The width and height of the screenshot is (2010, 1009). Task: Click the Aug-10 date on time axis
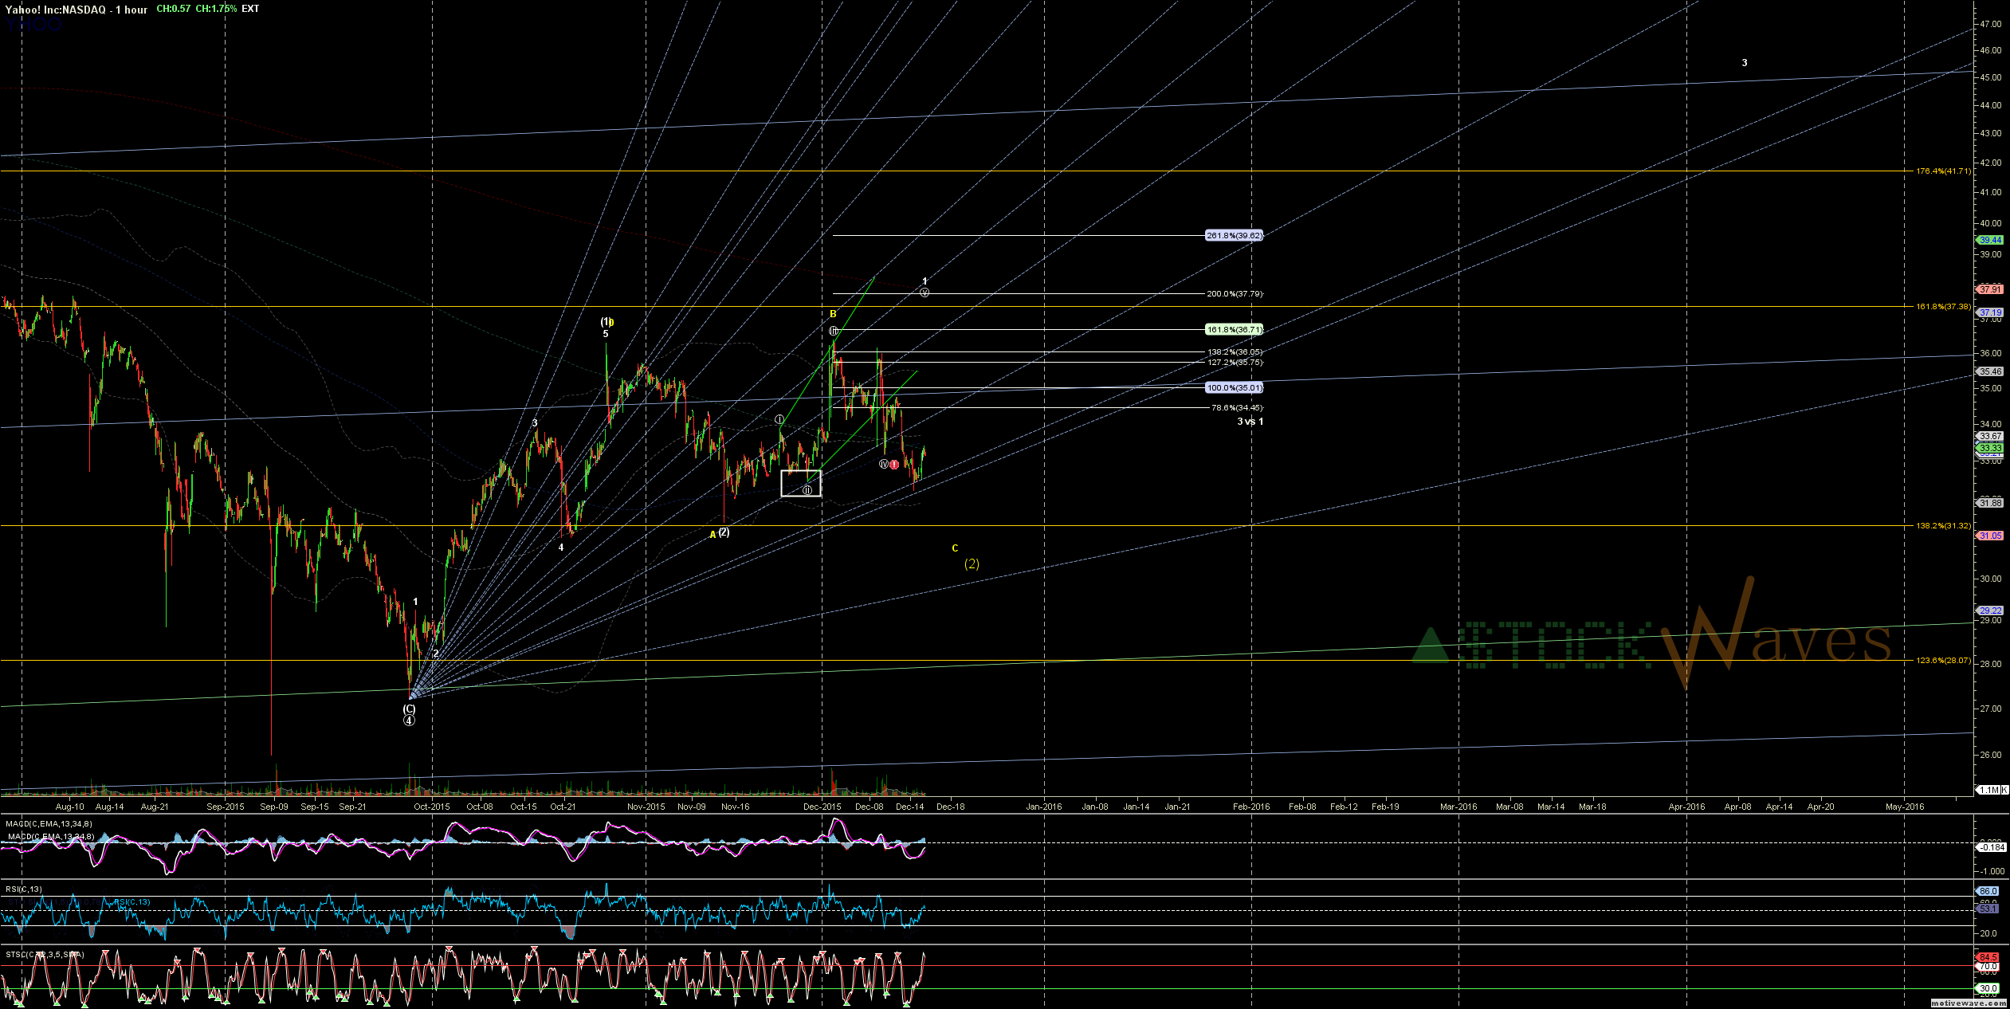tap(69, 807)
